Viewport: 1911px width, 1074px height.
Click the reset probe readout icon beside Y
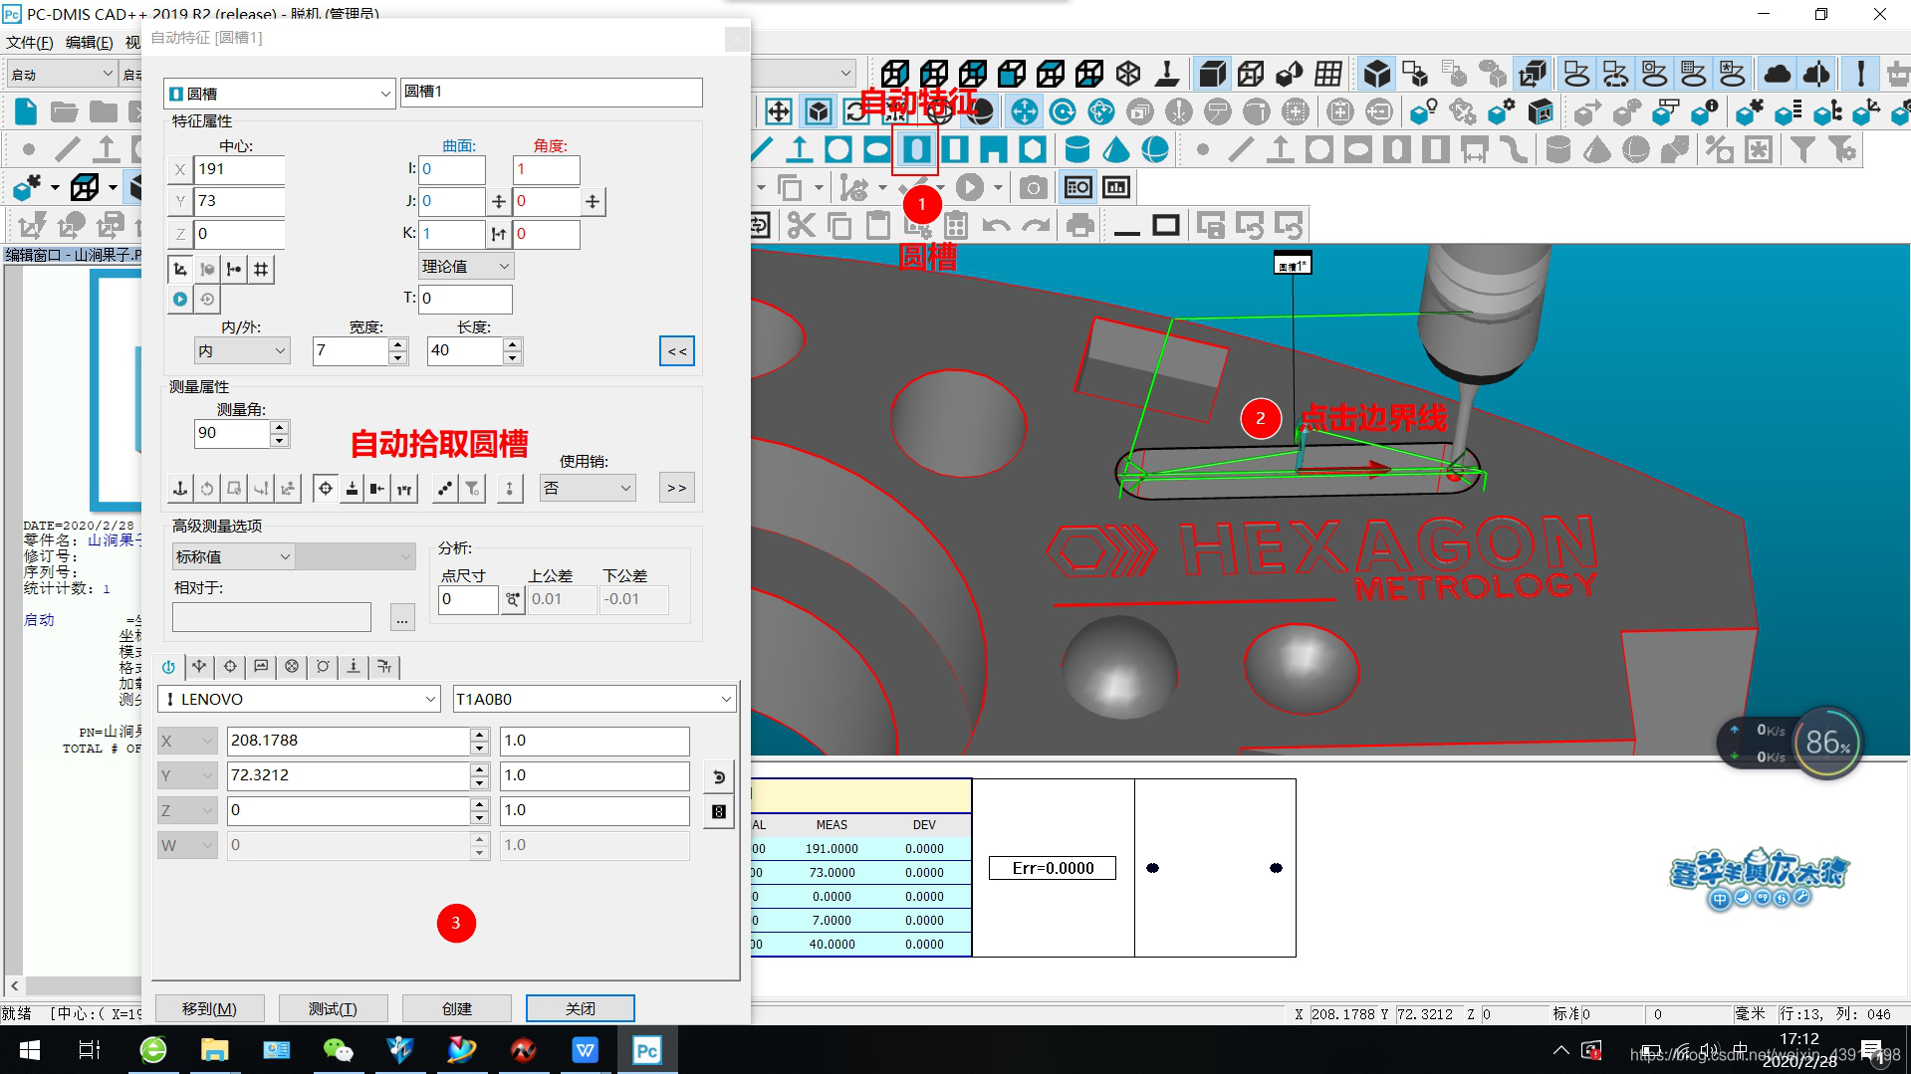(x=718, y=776)
